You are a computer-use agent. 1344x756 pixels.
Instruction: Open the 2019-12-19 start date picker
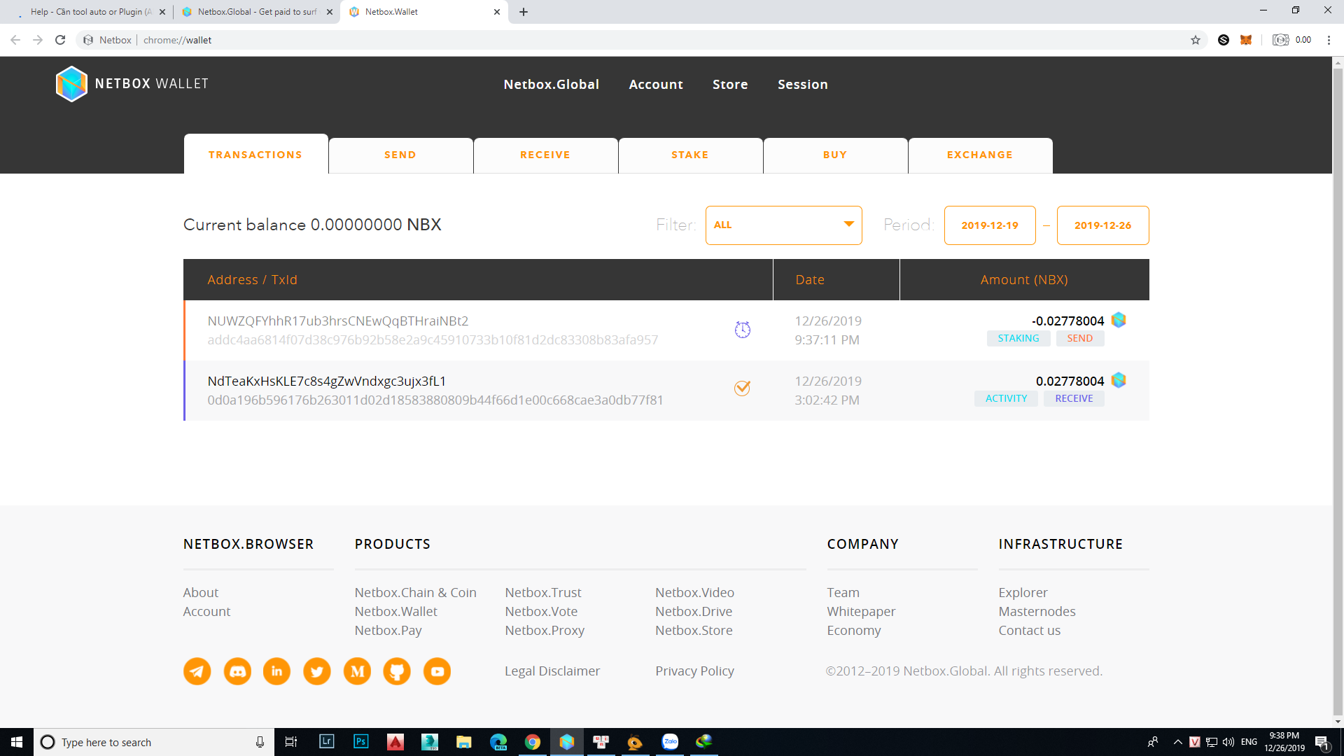(989, 225)
